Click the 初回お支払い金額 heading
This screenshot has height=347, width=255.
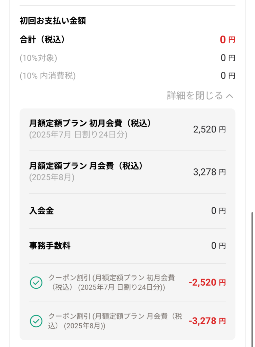tap(53, 21)
